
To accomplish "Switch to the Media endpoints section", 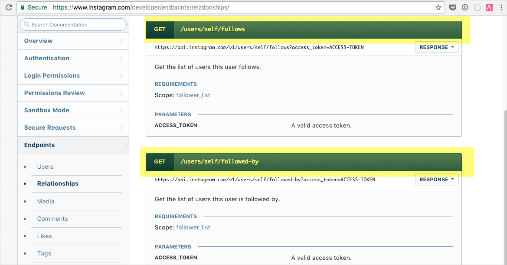I will click(46, 201).
